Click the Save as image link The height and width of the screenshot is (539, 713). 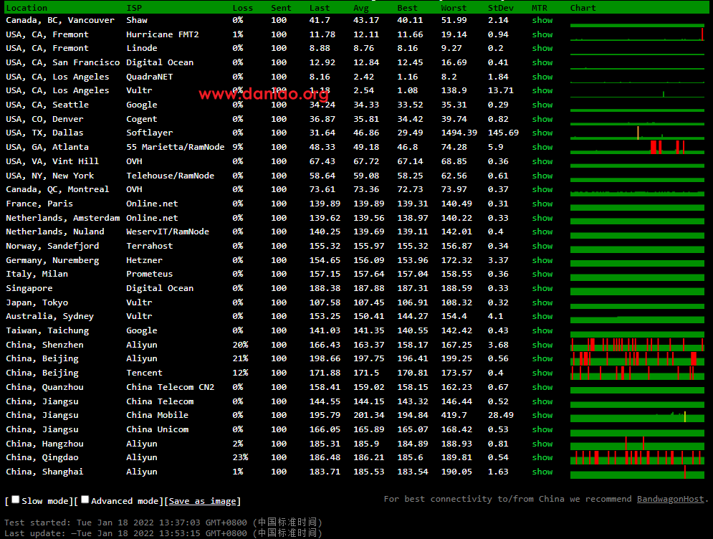202,501
